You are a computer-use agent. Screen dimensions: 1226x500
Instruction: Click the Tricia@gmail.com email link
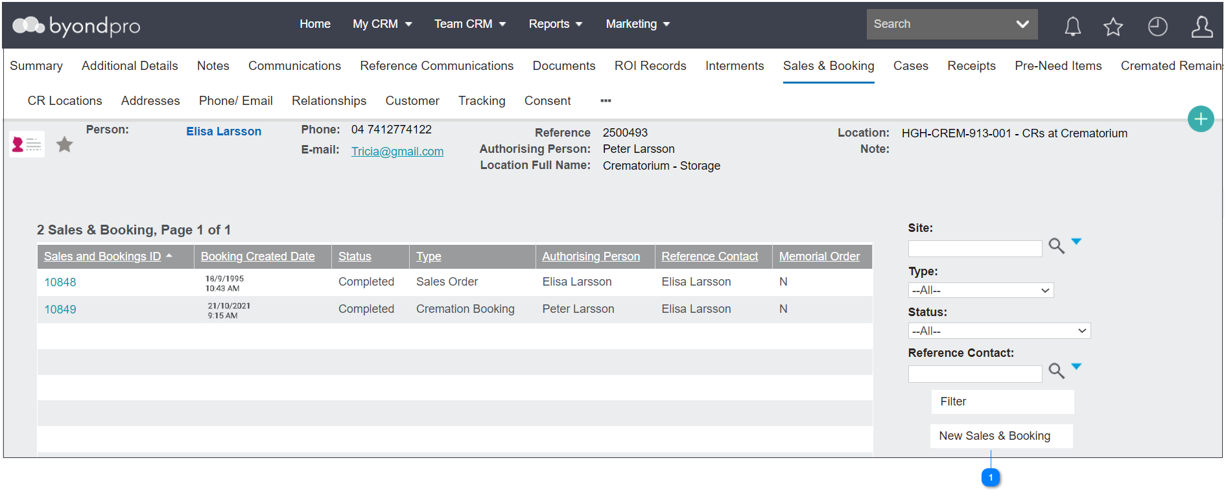(397, 152)
